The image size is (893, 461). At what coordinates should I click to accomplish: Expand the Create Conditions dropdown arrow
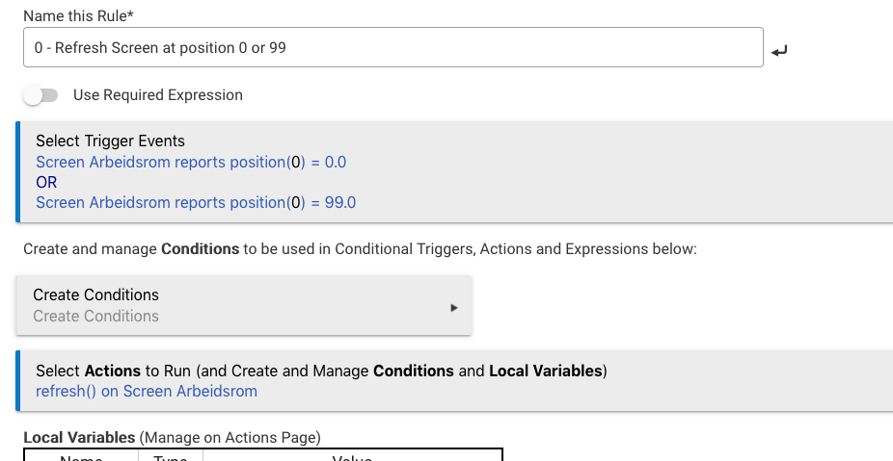[454, 308]
